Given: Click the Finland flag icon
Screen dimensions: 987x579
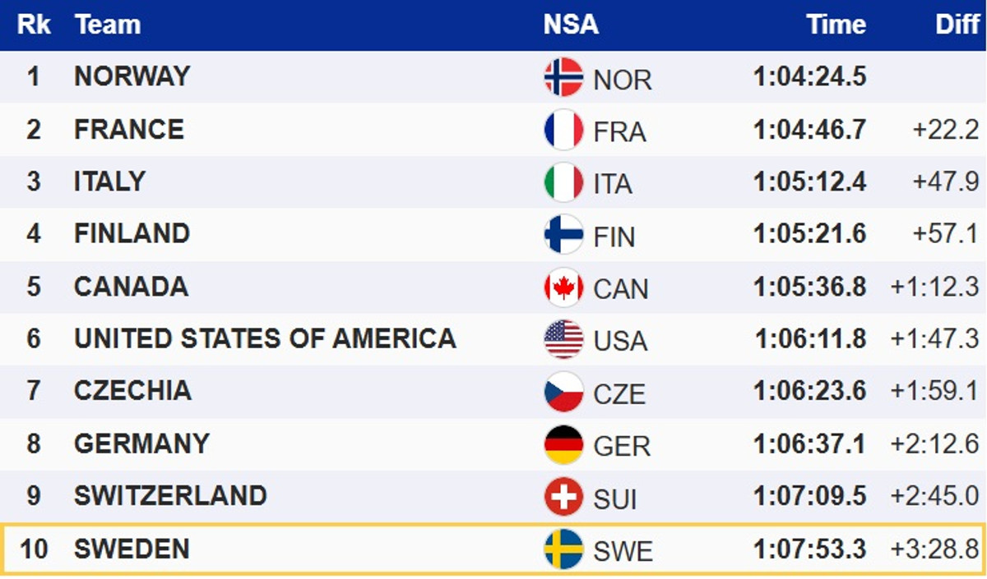Looking at the screenshot, I should click(563, 235).
